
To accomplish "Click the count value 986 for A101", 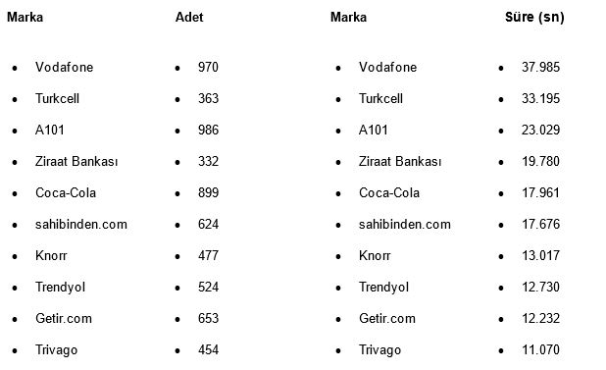I will [208, 130].
